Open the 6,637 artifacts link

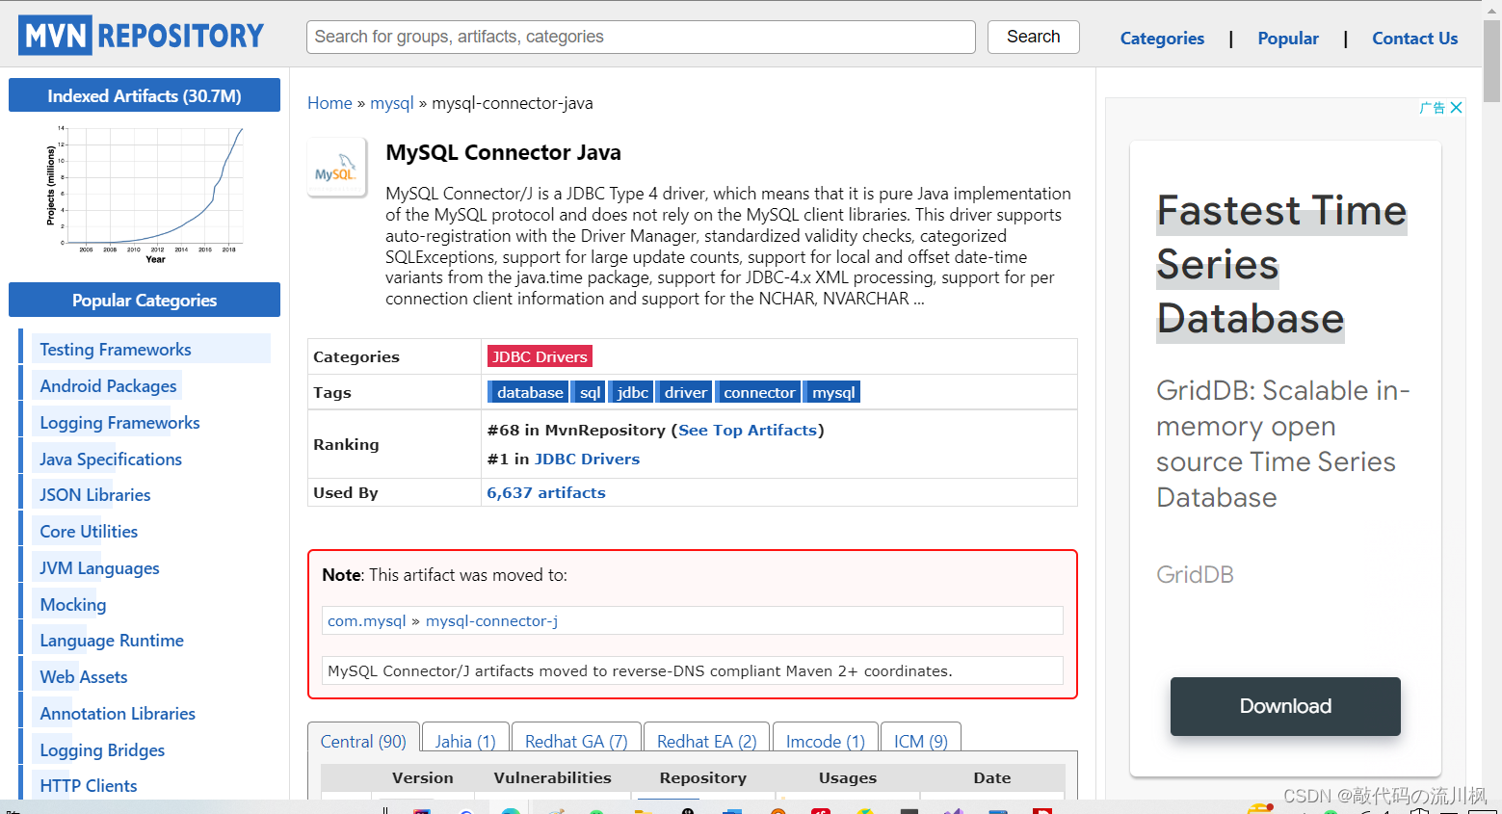[546, 492]
